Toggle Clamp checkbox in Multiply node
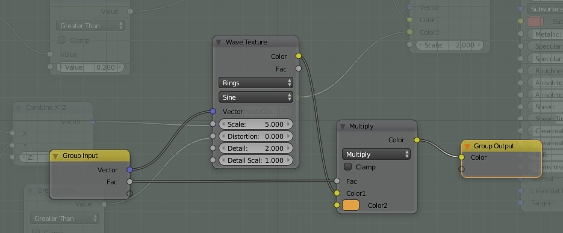 [348, 167]
